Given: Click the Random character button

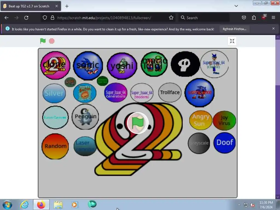Looking at the screenshot, I should coord(55,146).
